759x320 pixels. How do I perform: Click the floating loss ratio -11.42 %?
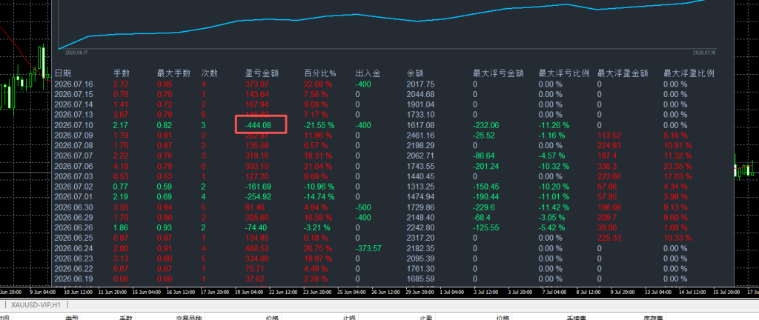(554, 207)
